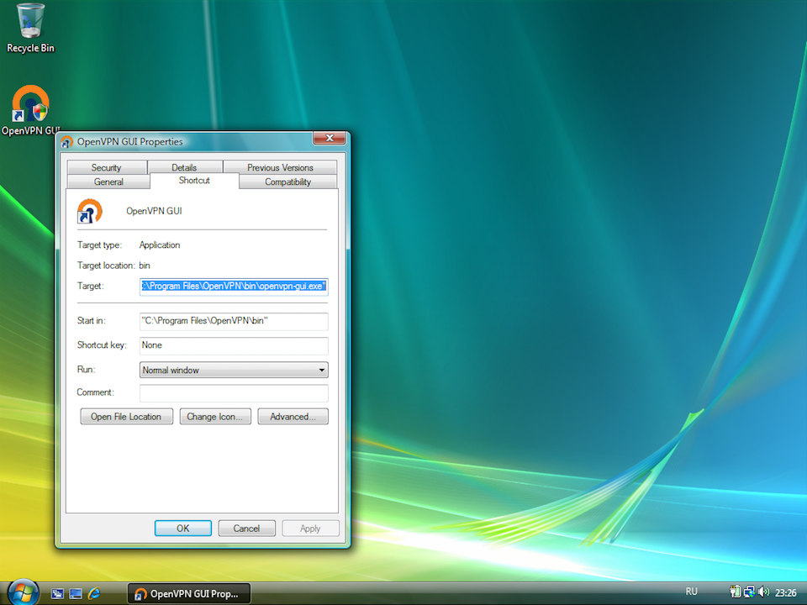The height and width of the screenshot is (605, 807).
Task: Click OpenVPN GUI Prop... taskbar button
Action: (189, 594)
